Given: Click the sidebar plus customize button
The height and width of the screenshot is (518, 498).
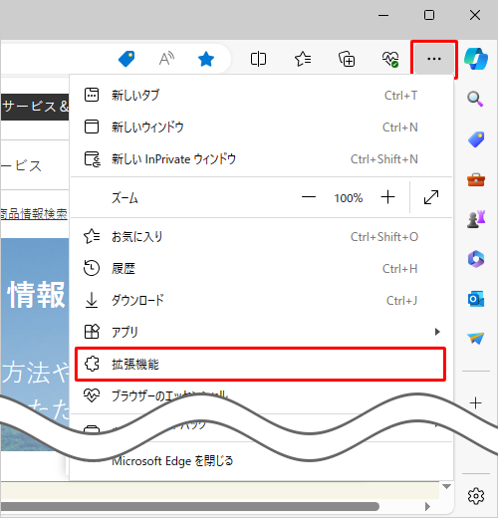Looking at the screenshot, I should (x=476, y=402).
